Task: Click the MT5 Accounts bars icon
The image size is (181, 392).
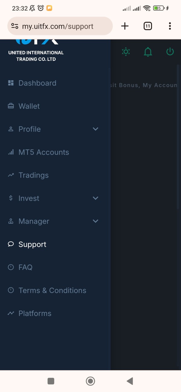Action: pyautogui.click(x=11, y=152)
